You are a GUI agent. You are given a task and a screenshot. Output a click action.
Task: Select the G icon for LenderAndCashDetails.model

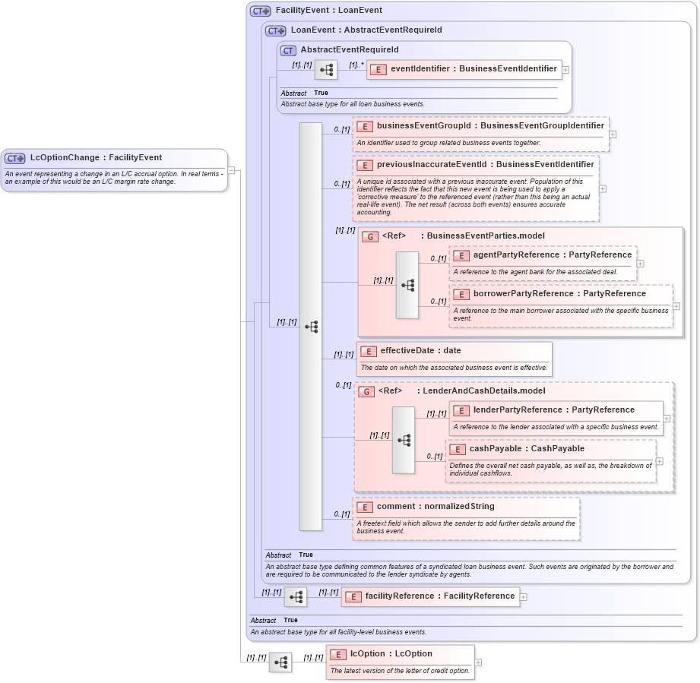point(366,391)
